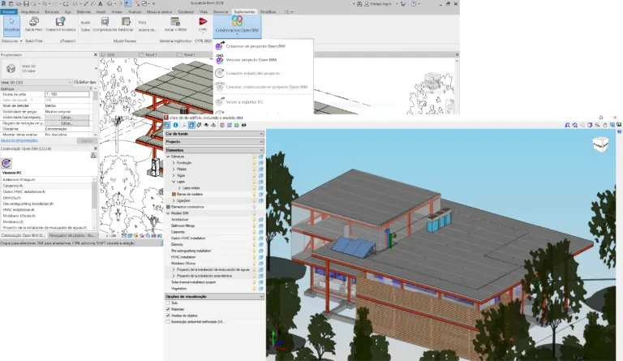Click the warning icon in Open BIM collaboration panel

pyautogui.click(x=93, y=155)
